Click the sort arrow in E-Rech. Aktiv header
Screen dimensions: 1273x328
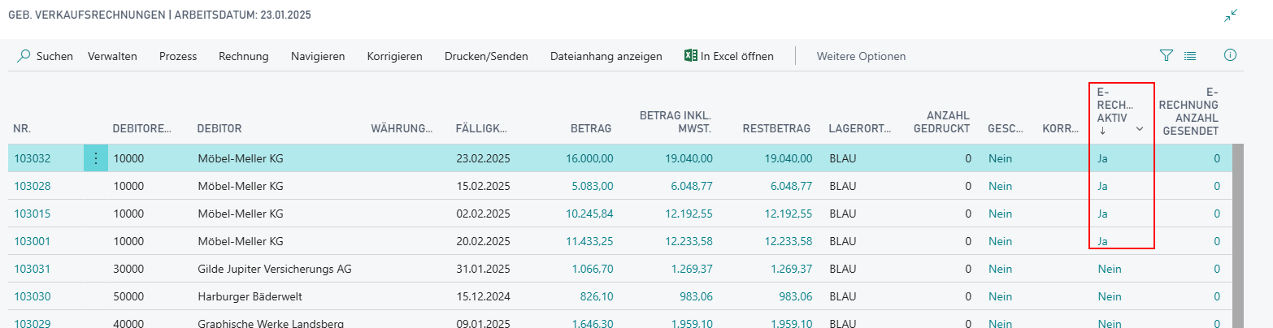[x=1102, y=130]
